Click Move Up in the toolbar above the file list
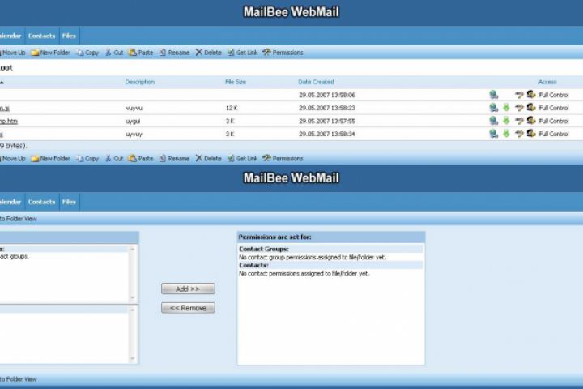Image resolution: width=583 pixels, height=389 pixels. pyautogui.click(x=13, y=53)
